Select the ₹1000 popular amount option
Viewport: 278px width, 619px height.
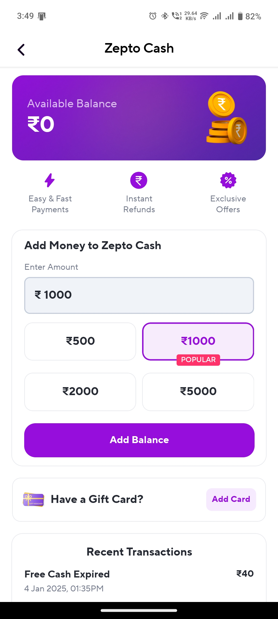(x=198, y=341)
